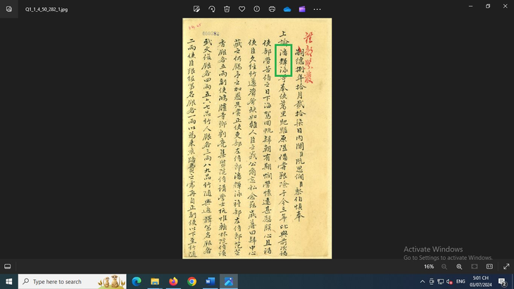The height and width of the screenshot is (289, 514).
Task: Click the OneDrive cloud icon
Action: tap(287, 9)
